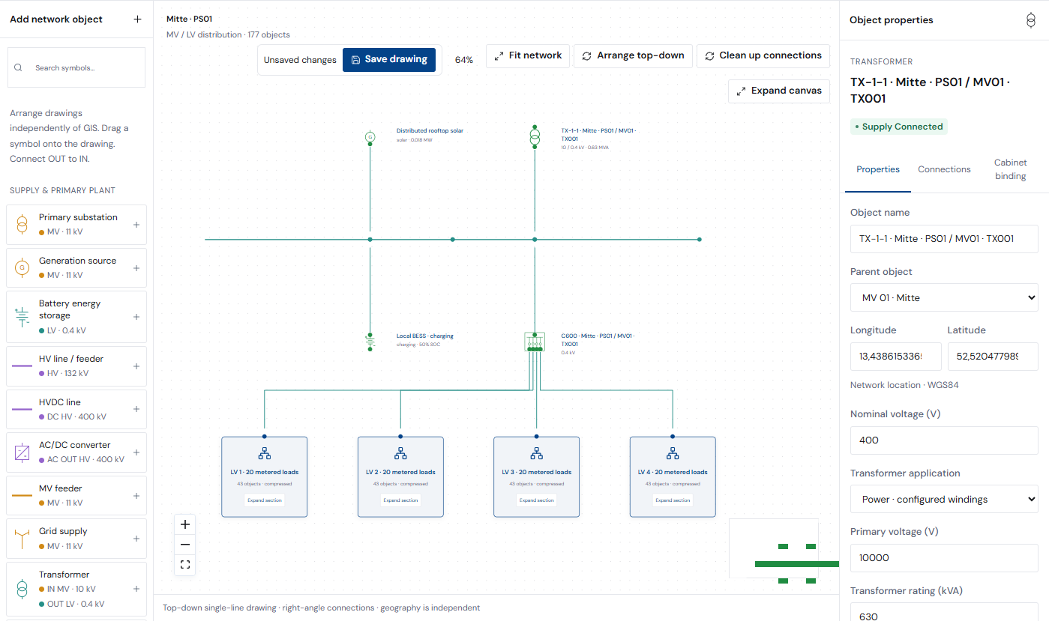Switch to the Connections tab
1049x621 pixels.
click(x=944, y=169)
